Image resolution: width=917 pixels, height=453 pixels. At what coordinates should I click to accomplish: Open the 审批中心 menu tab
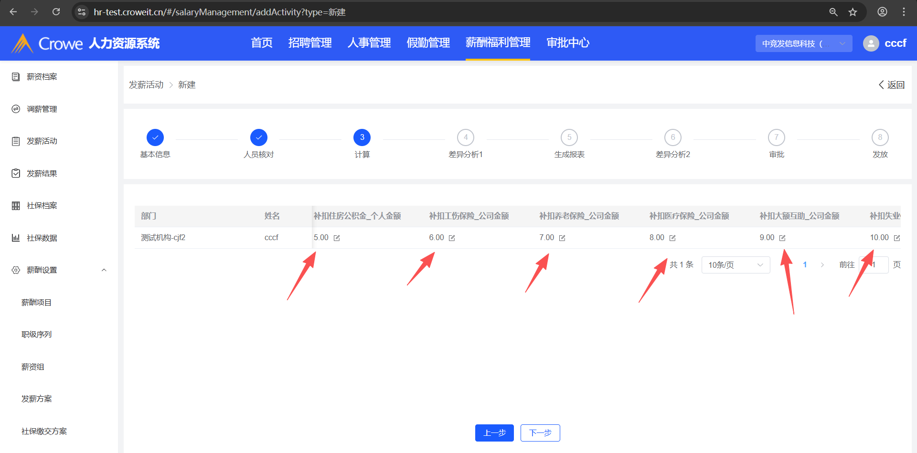pos(567,43)
